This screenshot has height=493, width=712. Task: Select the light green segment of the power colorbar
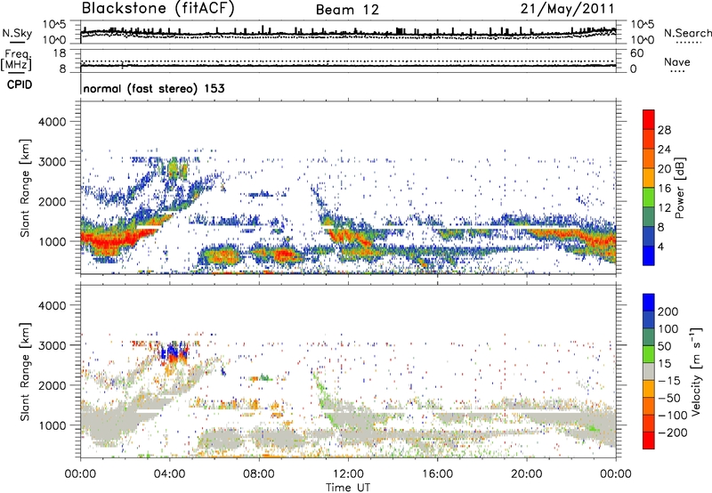point(649,198)
